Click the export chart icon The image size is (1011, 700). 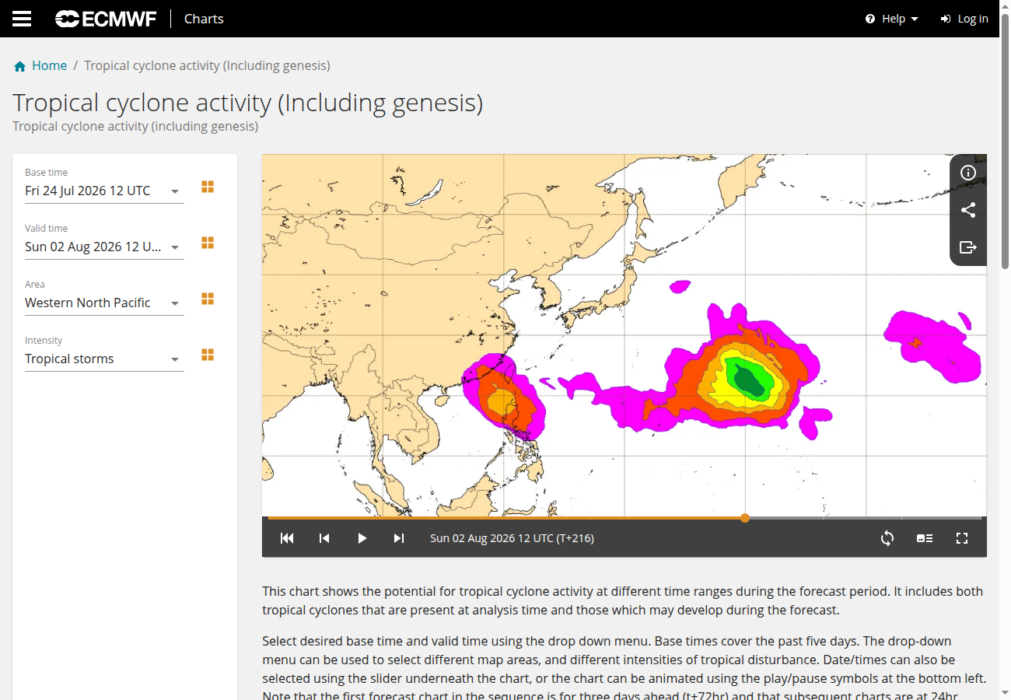pyautogui.click(x=968, y=247)
